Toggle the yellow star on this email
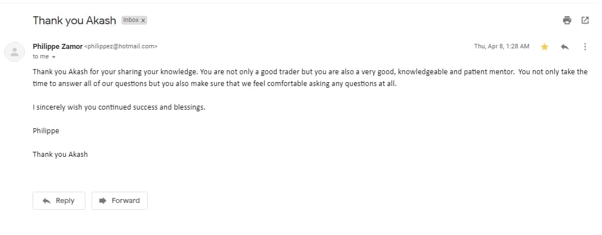This screenshot has width=602, height=235. tap(544, 47)
